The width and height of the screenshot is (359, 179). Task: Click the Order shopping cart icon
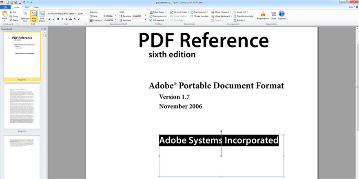(273, 15)
